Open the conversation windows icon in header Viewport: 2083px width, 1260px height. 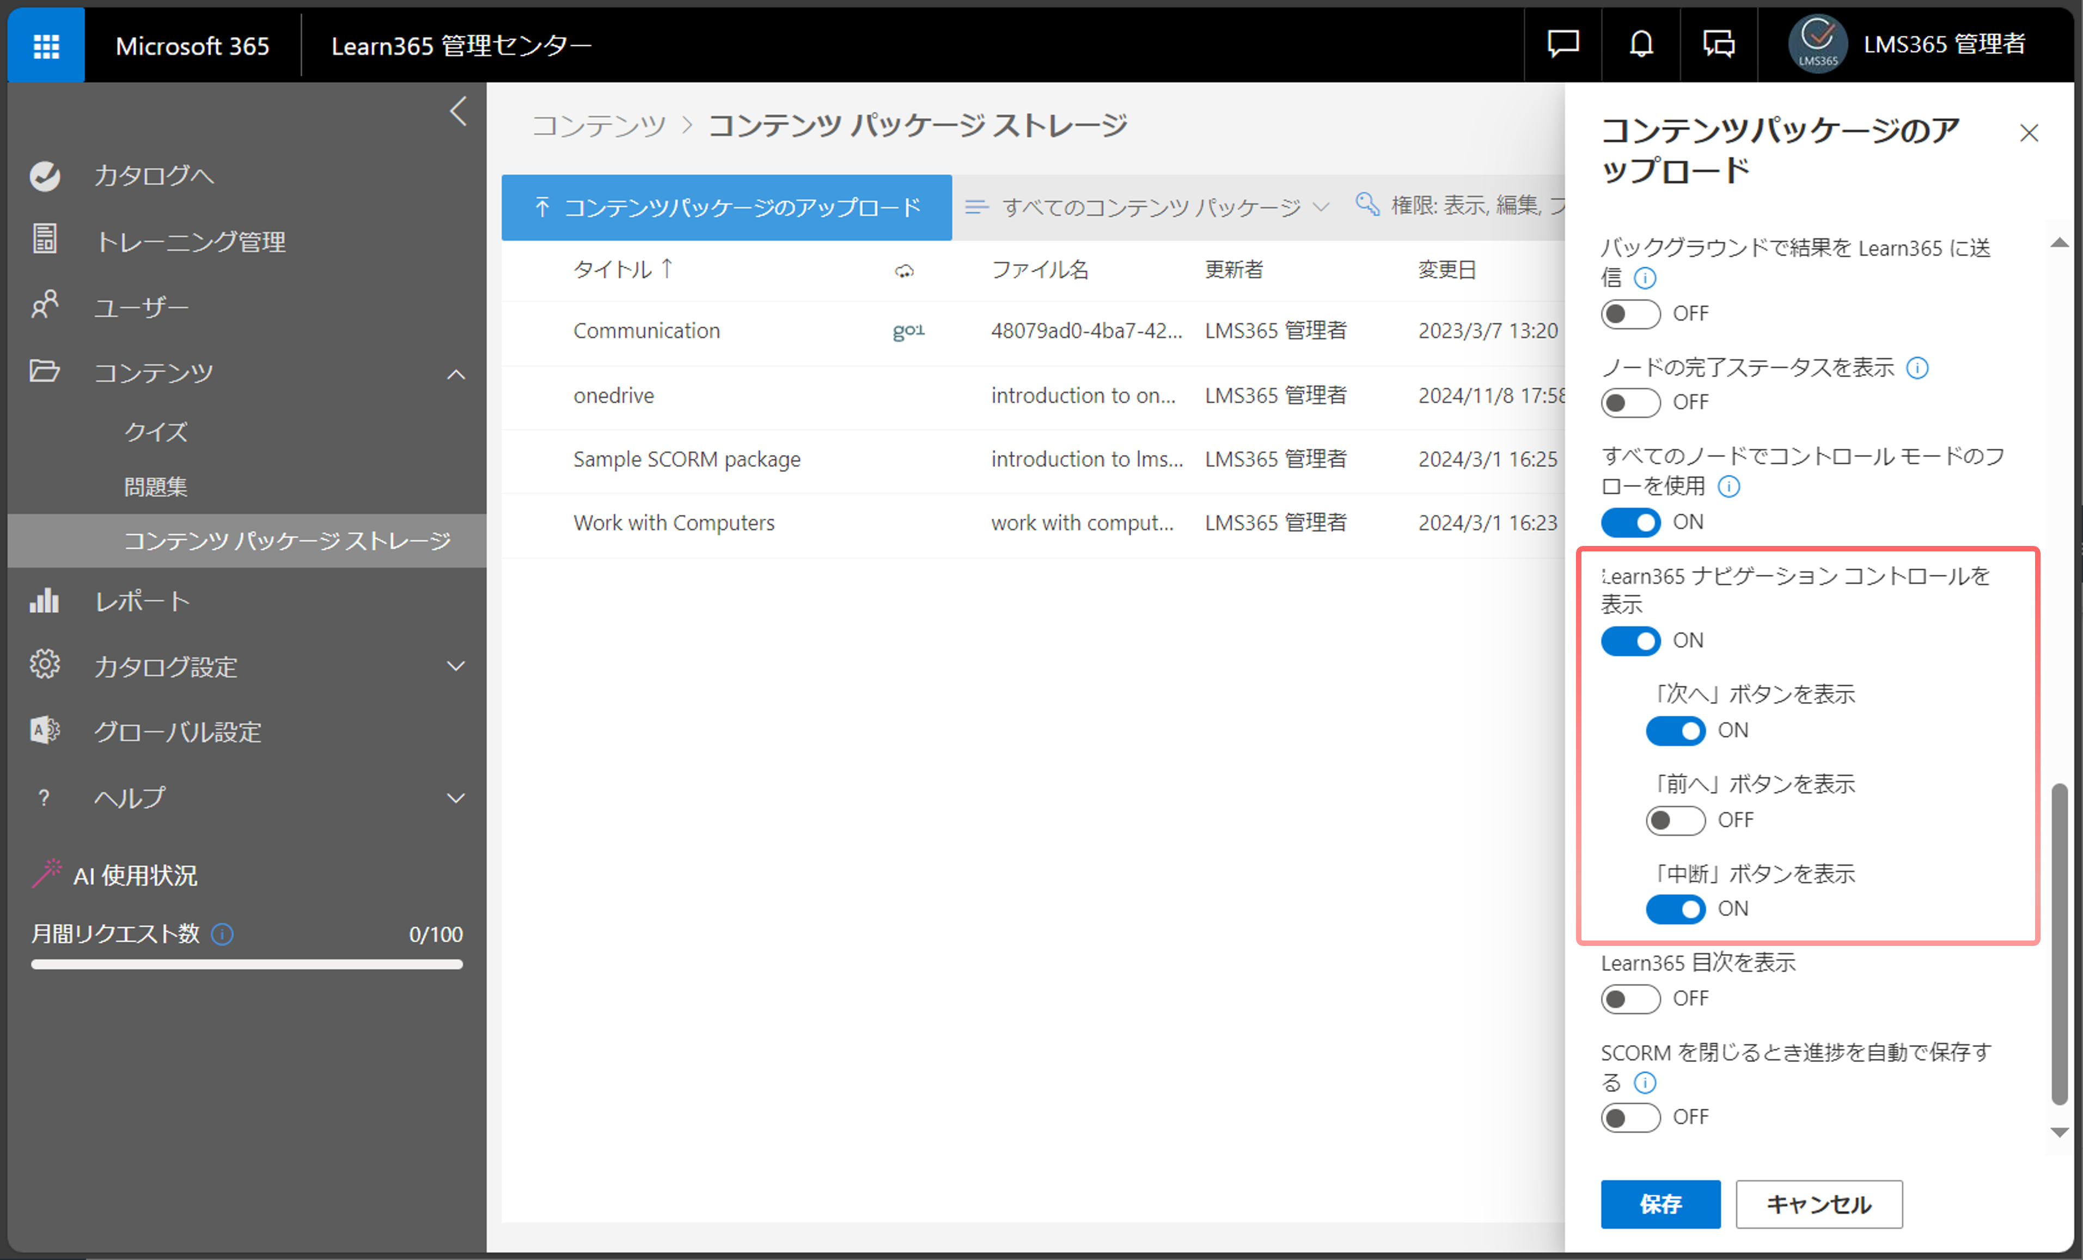tap(1719, 43)
